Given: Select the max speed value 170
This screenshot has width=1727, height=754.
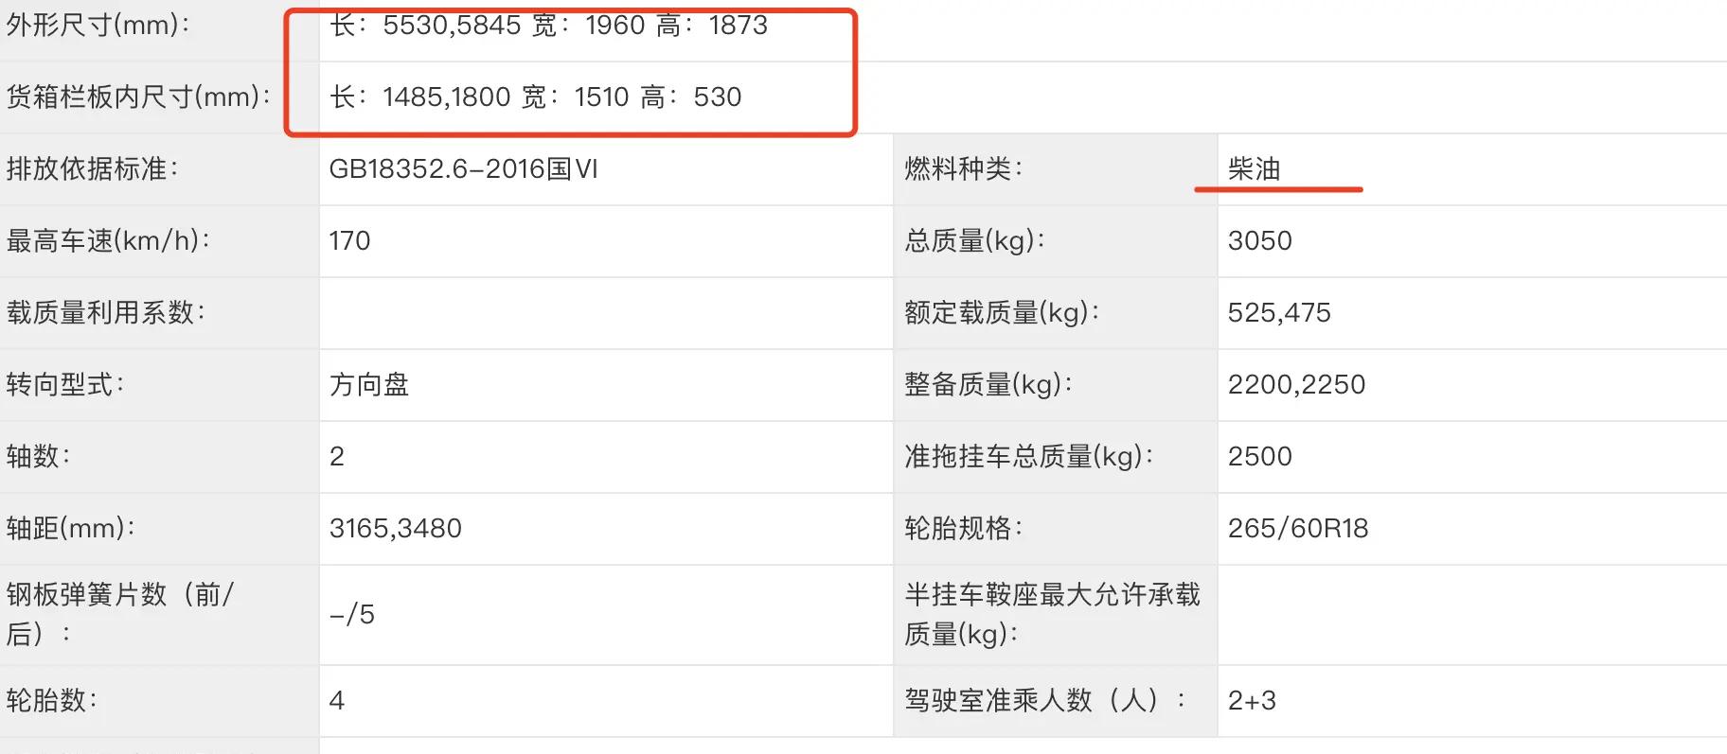Looking at the screenshot, I should pyautogui.click(x=349, y=241).
